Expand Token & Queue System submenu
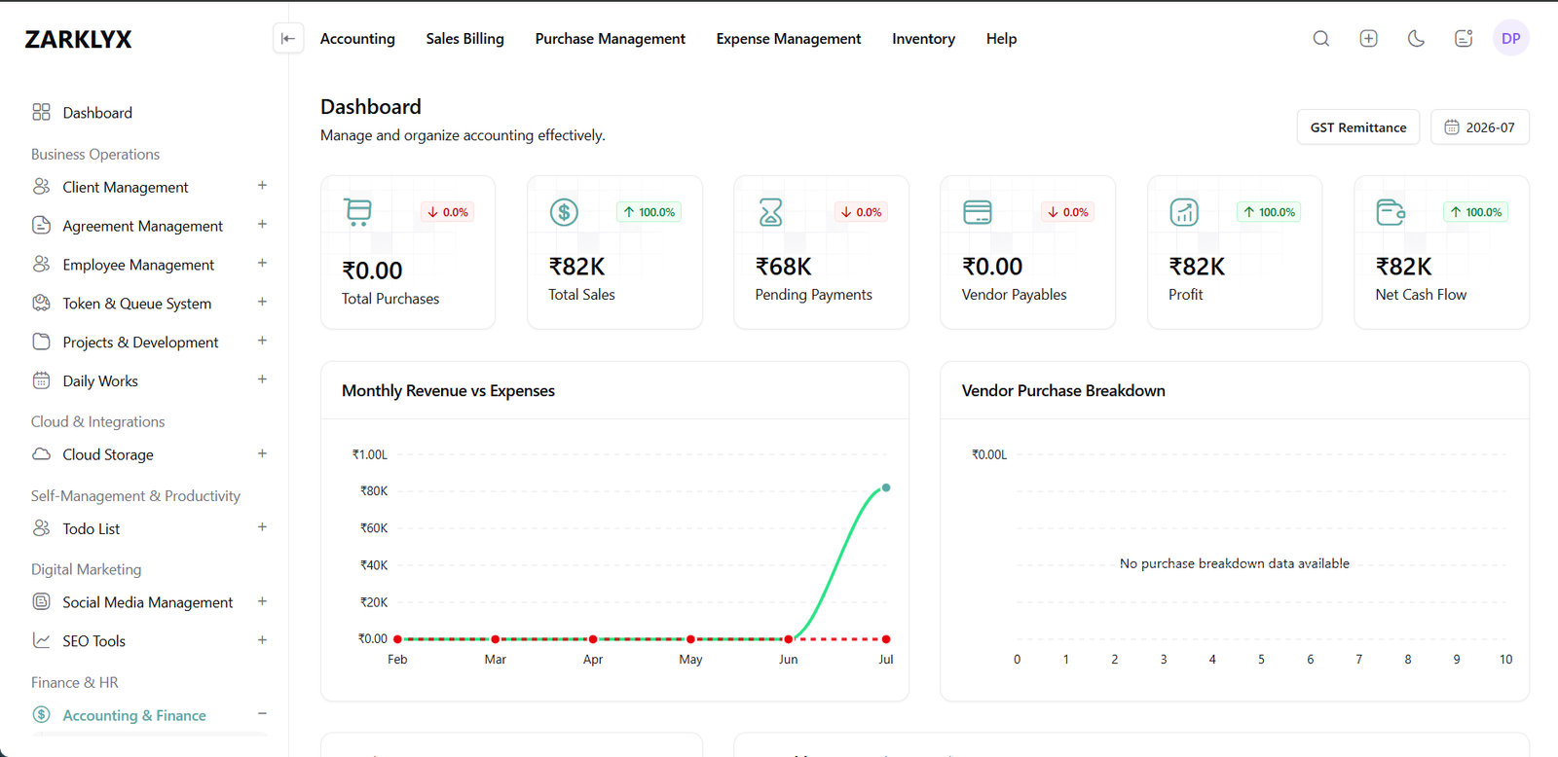This screenshot has height=757, width=1558. point(262,303)
